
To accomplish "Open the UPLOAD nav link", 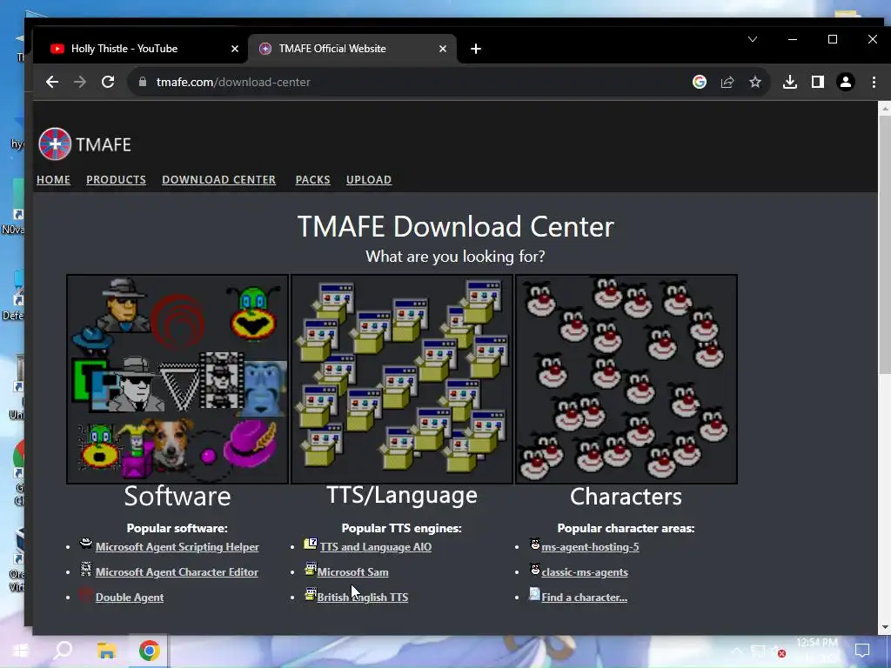I will pyautogui.click(x=369, y=179).
